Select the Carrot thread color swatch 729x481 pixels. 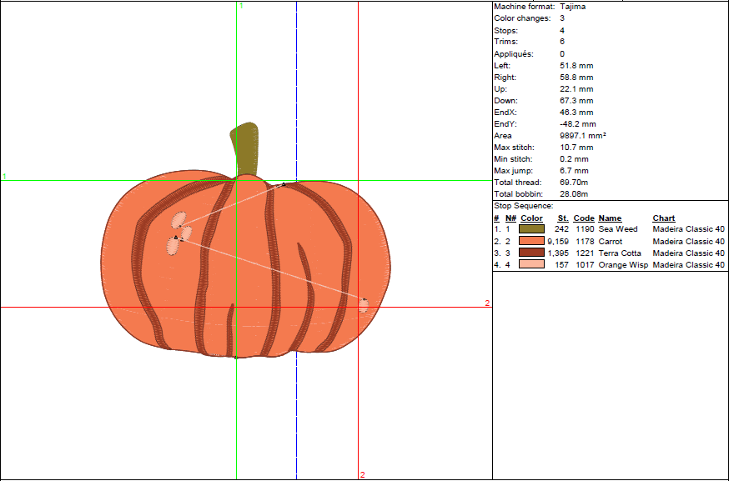[531, 241]
